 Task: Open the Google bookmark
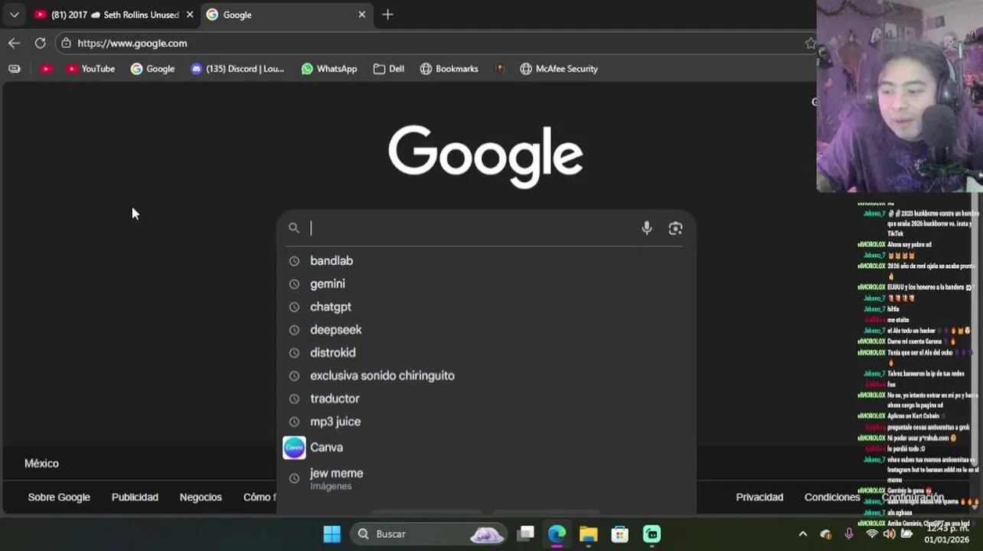(x=152, y=69)
